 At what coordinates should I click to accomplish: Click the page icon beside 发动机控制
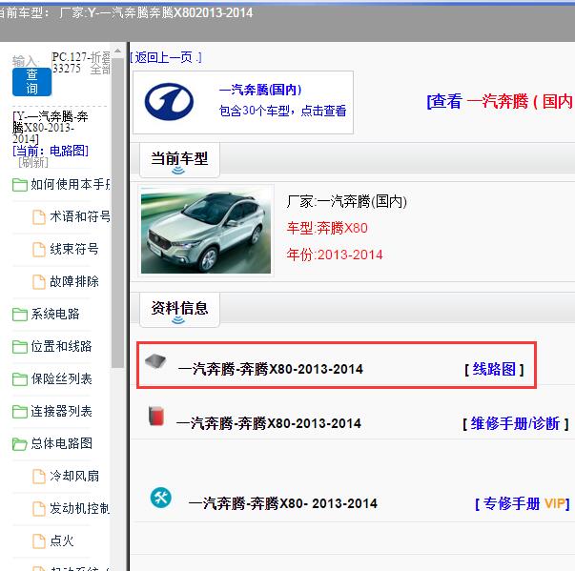point(39,509)
